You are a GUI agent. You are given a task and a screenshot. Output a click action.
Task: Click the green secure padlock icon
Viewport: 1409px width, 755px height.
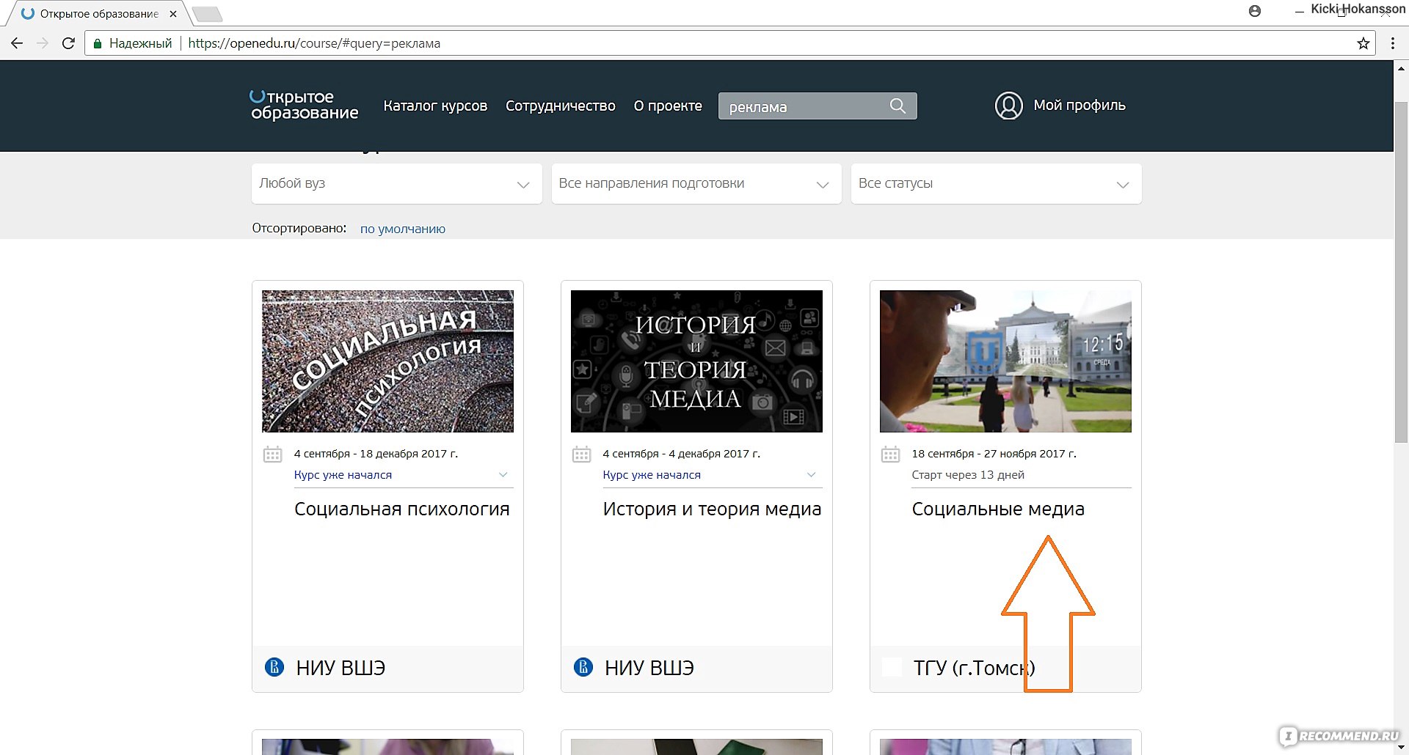click(97, 44)
